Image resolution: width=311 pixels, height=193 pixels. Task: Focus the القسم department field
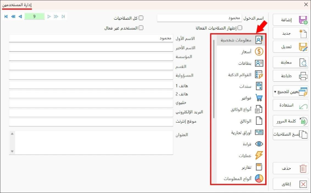pos(91,66)
